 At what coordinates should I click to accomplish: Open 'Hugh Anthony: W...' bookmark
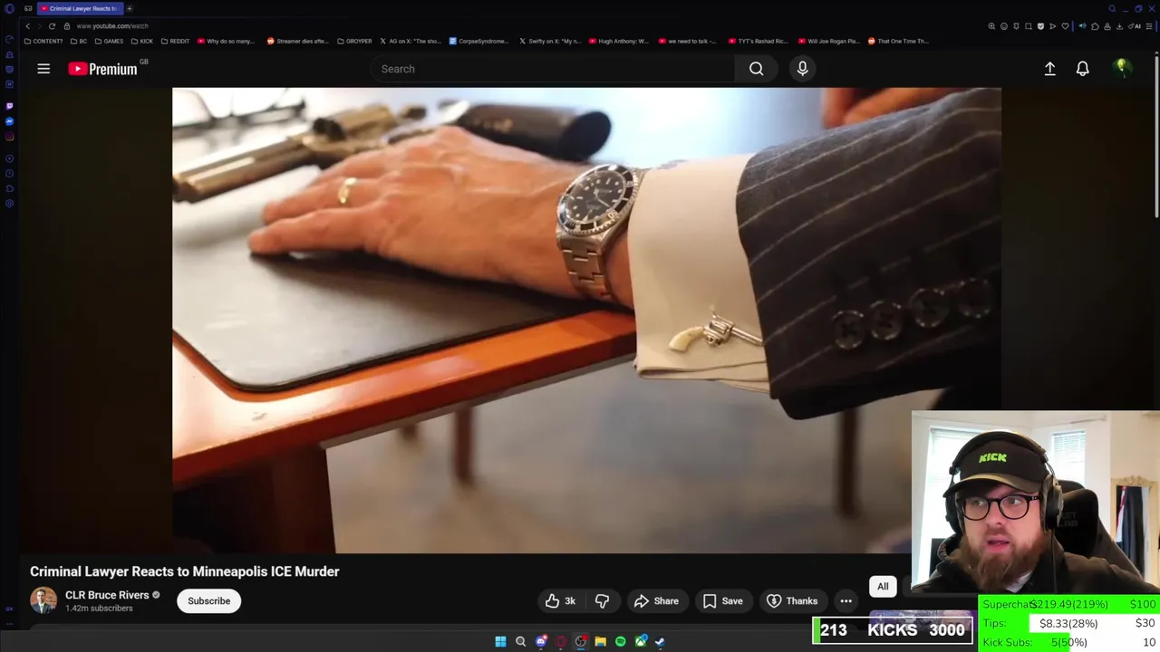tap(619, 41)
